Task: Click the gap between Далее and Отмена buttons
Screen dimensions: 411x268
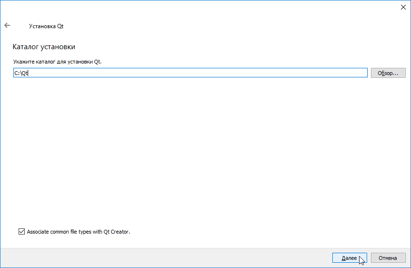Action: click(369, 258)
